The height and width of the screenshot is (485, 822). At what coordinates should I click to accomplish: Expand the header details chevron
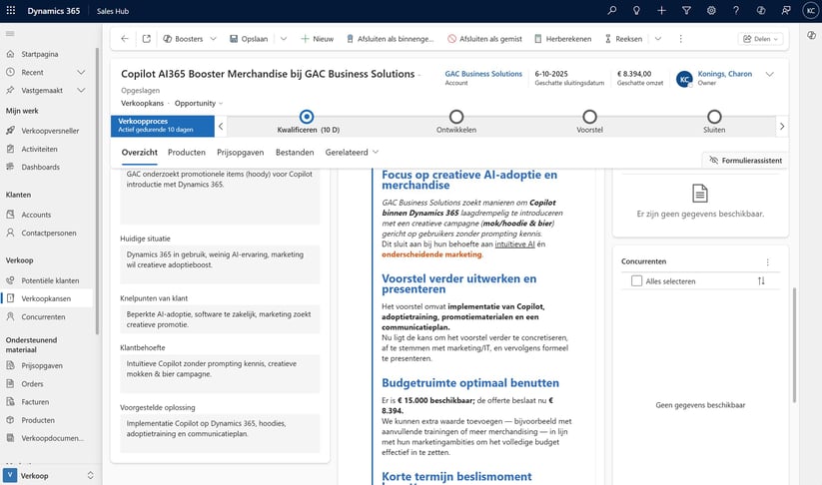click(770, 75)
